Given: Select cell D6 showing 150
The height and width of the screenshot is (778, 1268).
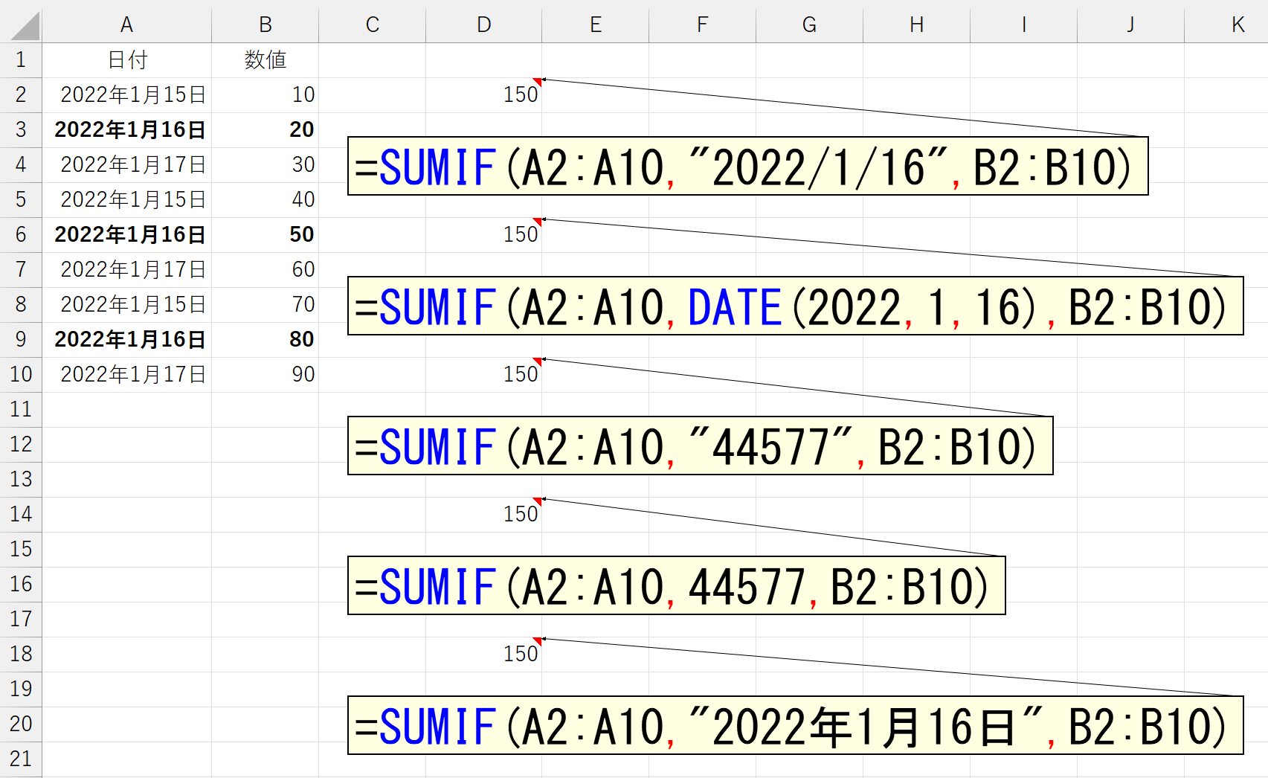Looking at the screenshot, I should pos(484,235).
